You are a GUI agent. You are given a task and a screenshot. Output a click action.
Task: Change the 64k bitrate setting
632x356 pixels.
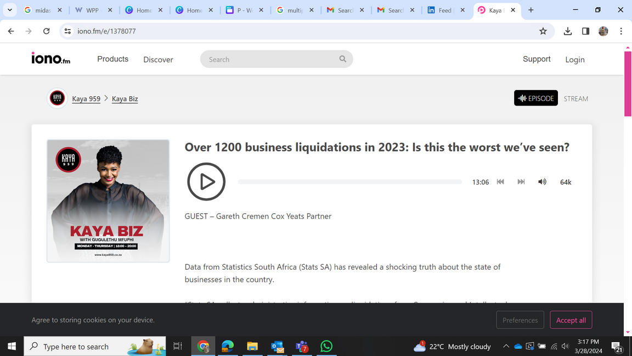click(566, 182)
